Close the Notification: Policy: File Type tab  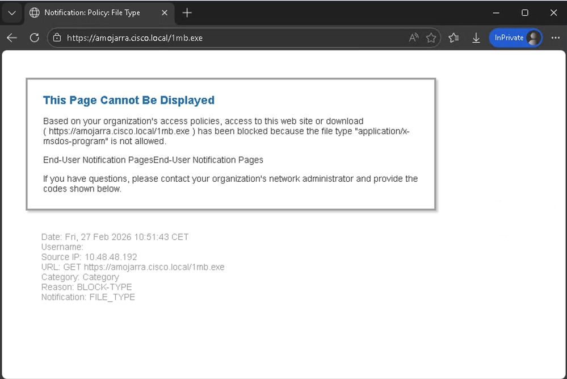[x=165, y=12]
